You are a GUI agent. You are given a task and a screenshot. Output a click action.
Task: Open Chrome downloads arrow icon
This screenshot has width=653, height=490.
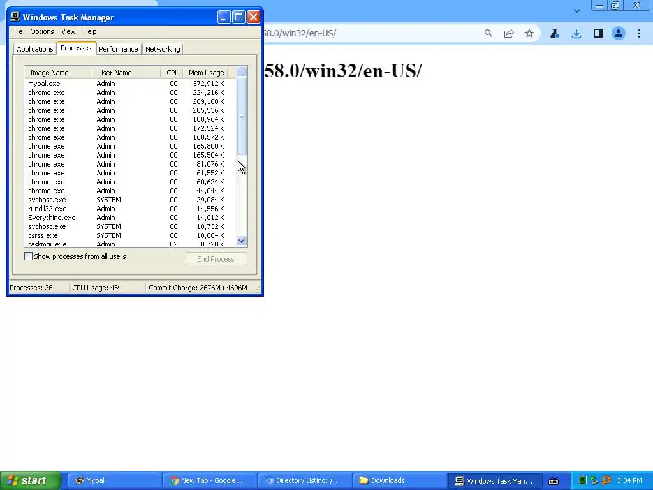tap(576, 34)
